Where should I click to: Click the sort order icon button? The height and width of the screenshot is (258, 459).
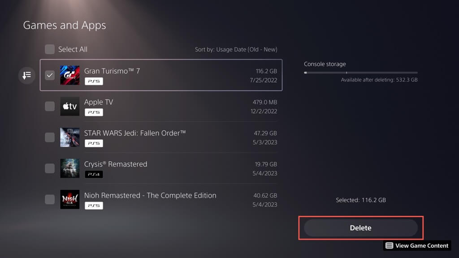point(27,75)
